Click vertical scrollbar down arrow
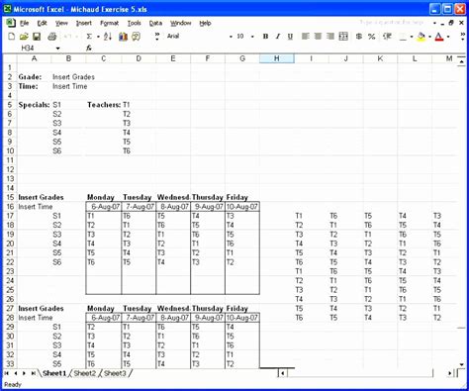This screenshot has height=391, width=469. [461, 364]
